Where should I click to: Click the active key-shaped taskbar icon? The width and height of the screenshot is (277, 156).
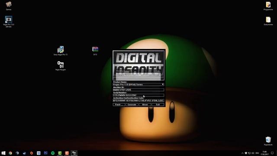74,153
